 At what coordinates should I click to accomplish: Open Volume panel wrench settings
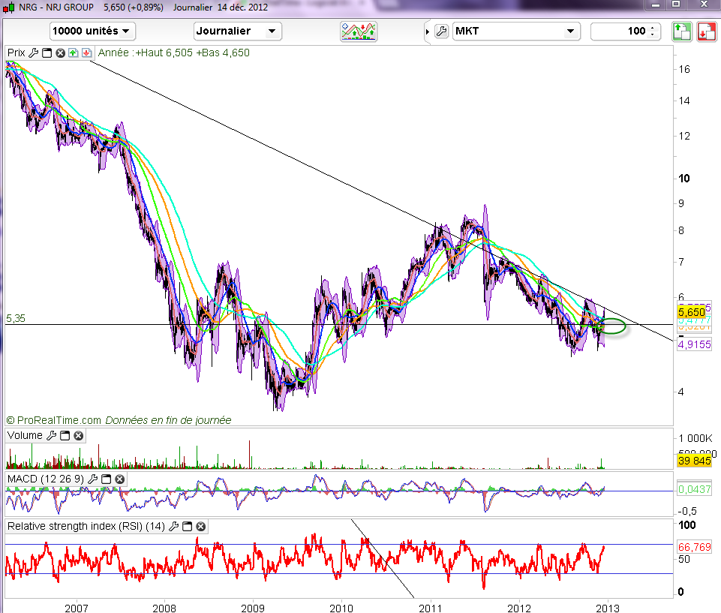pos(51,435)
